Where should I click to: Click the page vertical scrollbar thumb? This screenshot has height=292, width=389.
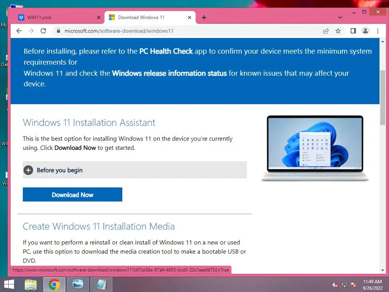tap(383, 98)
